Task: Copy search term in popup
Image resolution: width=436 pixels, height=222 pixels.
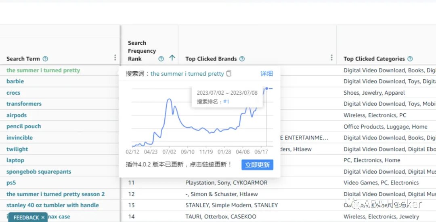Action: [x=228, y=74]
